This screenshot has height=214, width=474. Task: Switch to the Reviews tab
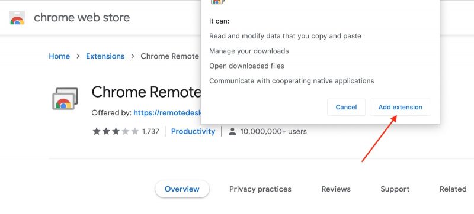336,189
